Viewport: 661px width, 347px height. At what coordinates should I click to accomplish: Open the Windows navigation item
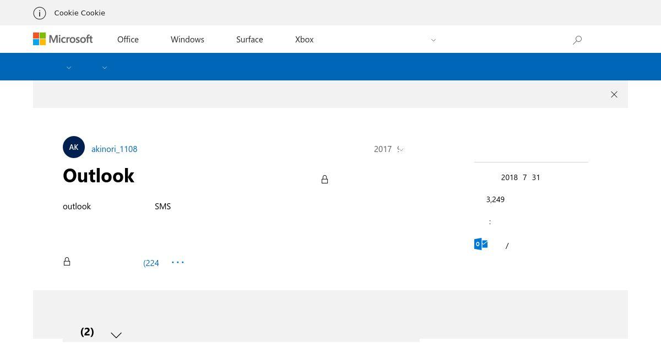pyautogui.click(x=187, y=40)
